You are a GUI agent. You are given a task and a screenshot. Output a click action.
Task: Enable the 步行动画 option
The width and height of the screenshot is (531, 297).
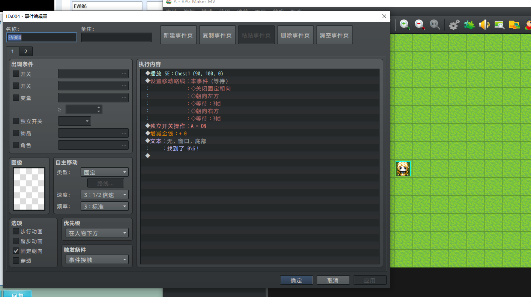point(16,231)
